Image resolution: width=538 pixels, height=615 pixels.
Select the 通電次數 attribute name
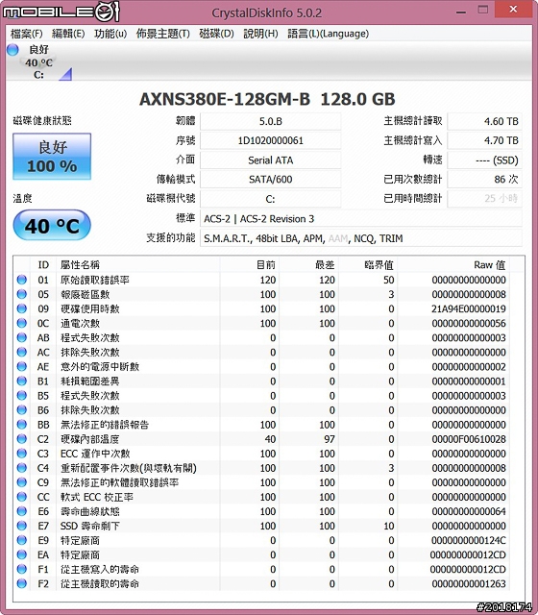click(80, 324)
